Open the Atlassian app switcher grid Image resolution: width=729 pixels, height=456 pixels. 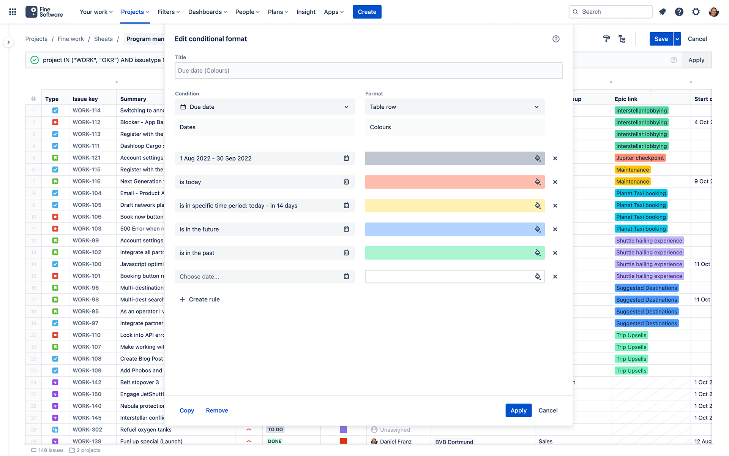coord(13,12)
